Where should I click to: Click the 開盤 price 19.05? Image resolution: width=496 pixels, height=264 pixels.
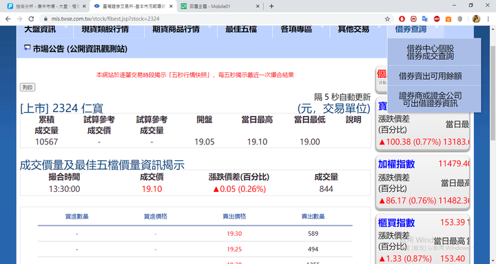[x=205, y=142]
